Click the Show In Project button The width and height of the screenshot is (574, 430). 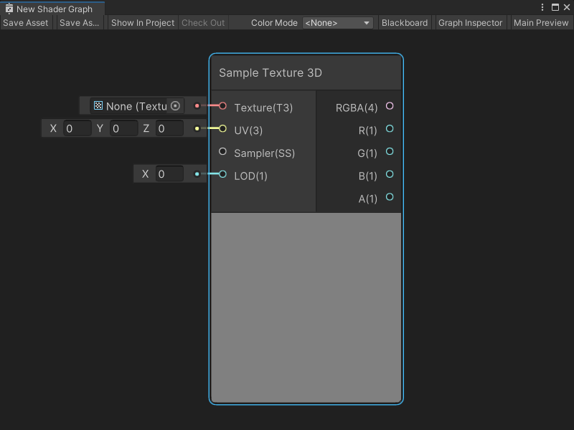pos(142,22)
